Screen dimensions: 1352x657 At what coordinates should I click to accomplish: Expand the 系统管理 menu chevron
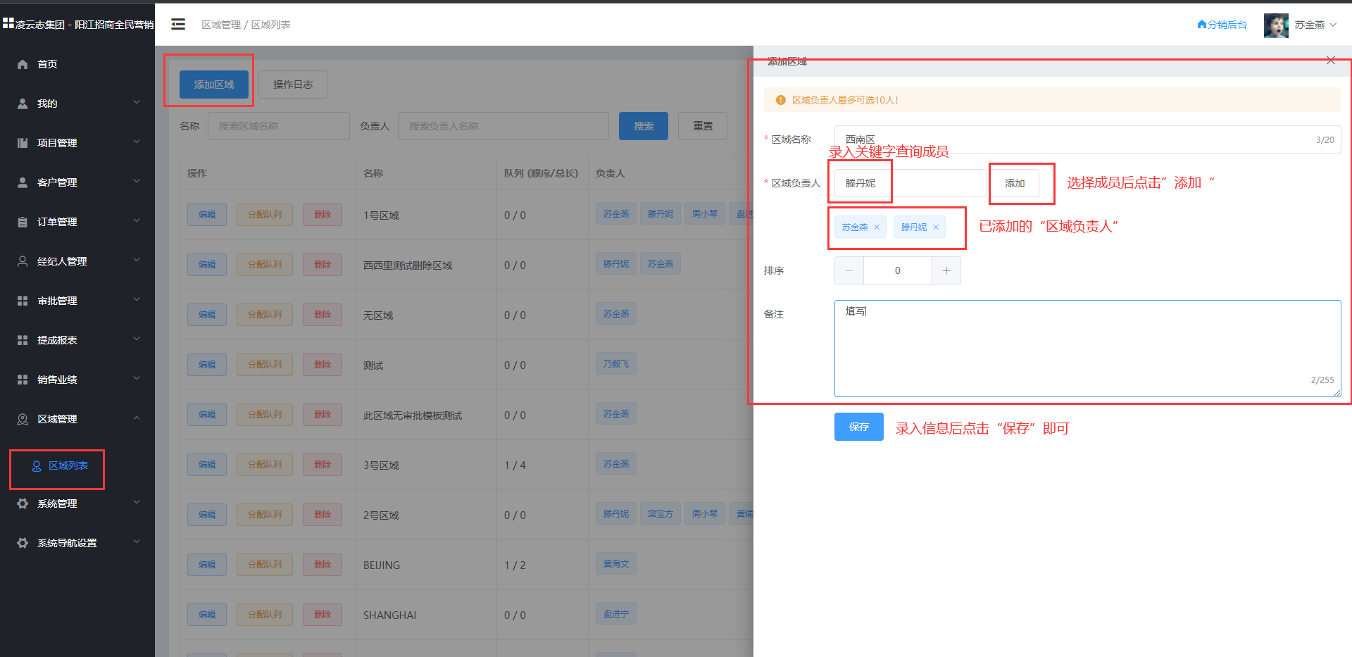pyautogui.click(x=137, y=503)
